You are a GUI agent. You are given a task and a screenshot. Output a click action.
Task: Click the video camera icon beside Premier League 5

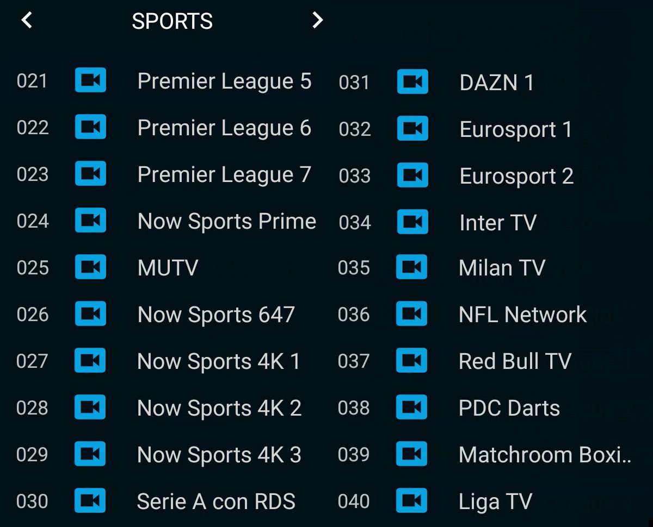90,80
